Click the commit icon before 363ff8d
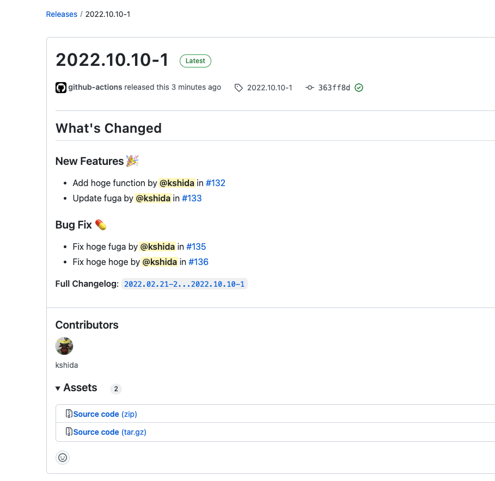The height and width of the screenshot is (481, 495). (x=310, y=88)
